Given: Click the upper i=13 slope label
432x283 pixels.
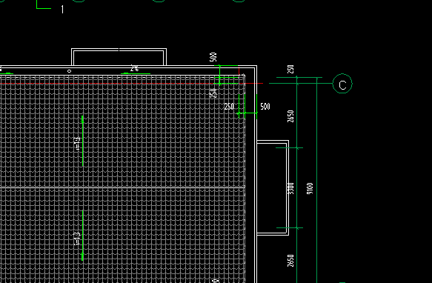Looking at the screenshot, I should (x=77, y=144).
